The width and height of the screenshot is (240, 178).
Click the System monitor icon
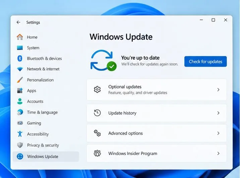20,48
